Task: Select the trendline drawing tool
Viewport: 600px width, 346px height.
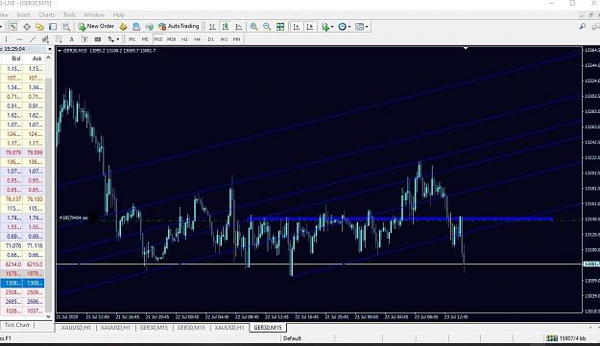Action: point(33,39)
